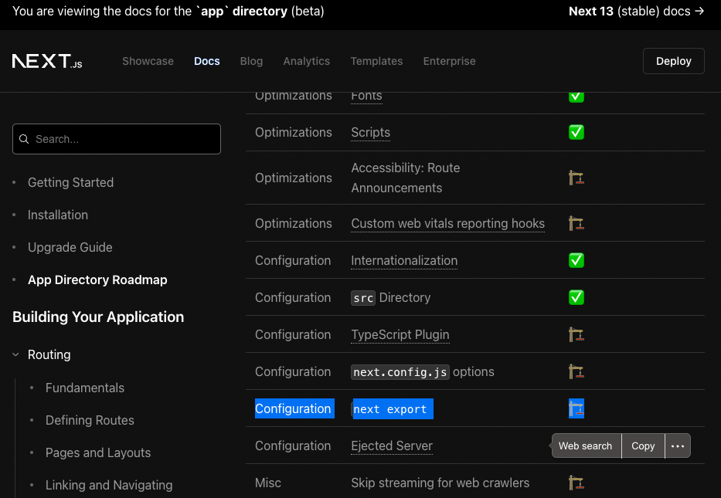Open the Internationalization link

[x=404, y=260]
